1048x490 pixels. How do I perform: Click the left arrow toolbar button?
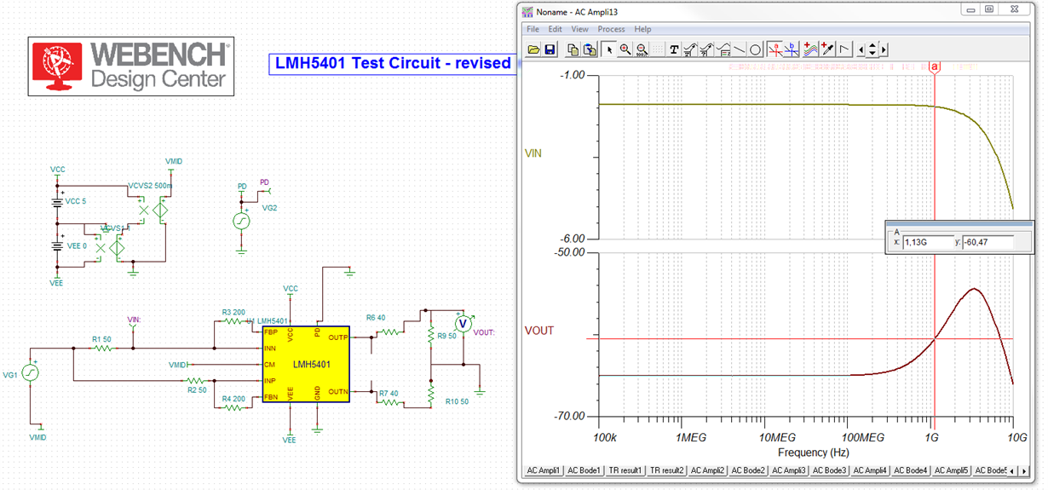click(861, 49)
